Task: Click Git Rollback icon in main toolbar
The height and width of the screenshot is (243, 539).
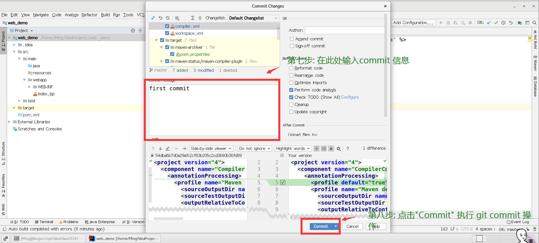Action: 511,23
